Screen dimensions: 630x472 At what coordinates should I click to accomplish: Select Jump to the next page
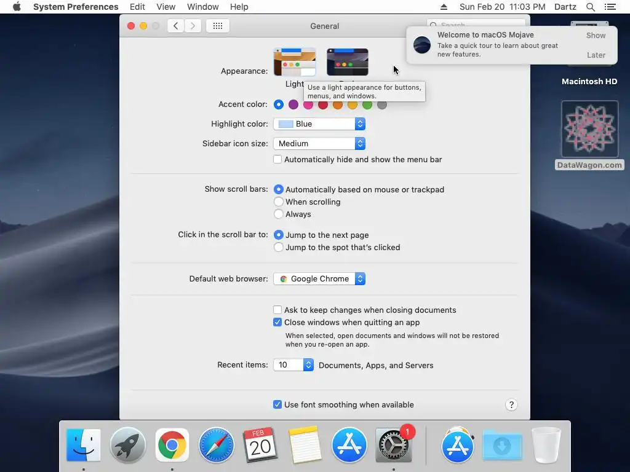pyautogui.click(x=279, y=235)
